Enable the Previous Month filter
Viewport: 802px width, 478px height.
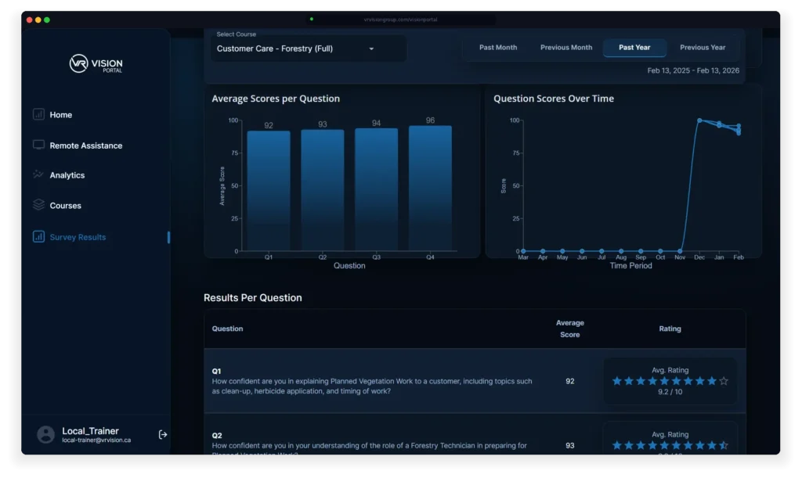(565, 47)
